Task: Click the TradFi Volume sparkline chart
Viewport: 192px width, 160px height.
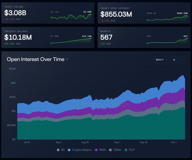Action: [71, 17]
